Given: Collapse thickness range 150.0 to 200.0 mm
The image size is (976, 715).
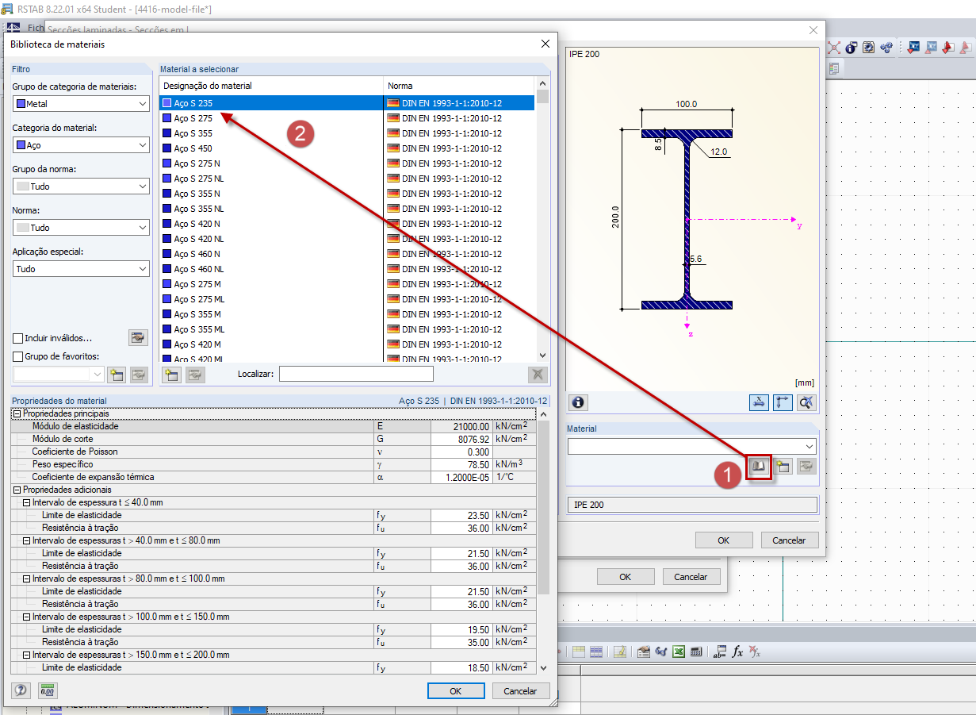Looking at the screenshot, I should coord(26,655).
